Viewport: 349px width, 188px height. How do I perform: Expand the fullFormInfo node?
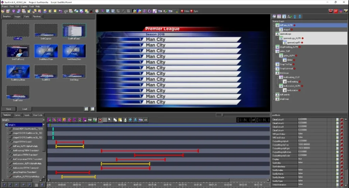(274, 95)
